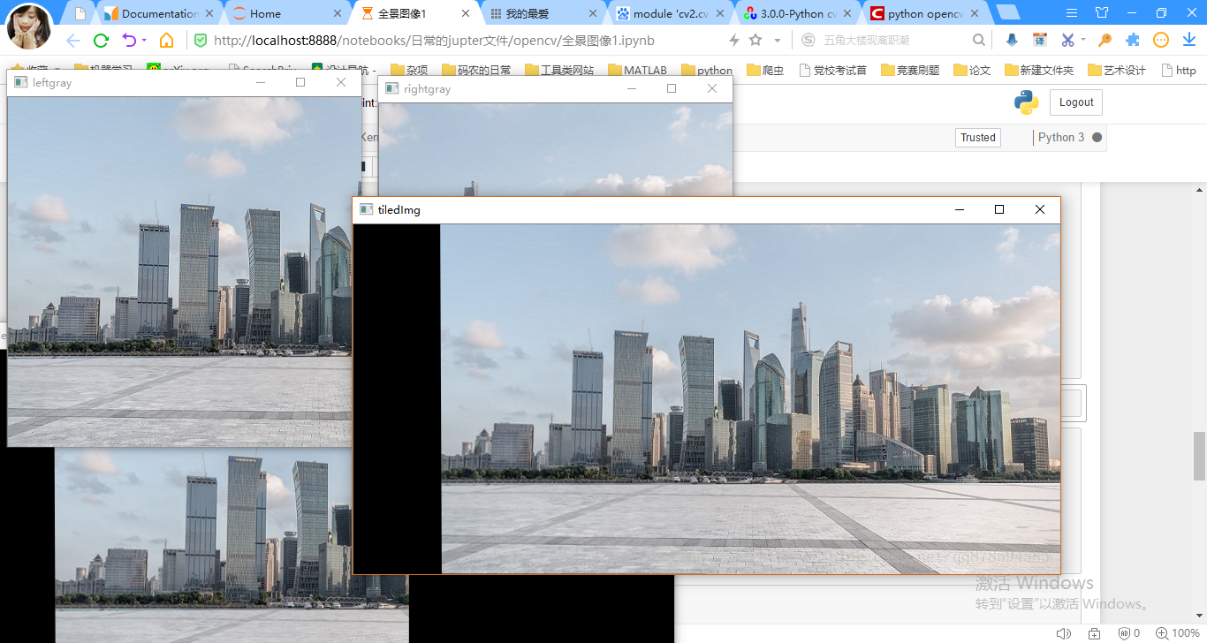Open the download manager arrow icon
The height and width of the screenshot is (643, 1207).
coord(1189,40)
